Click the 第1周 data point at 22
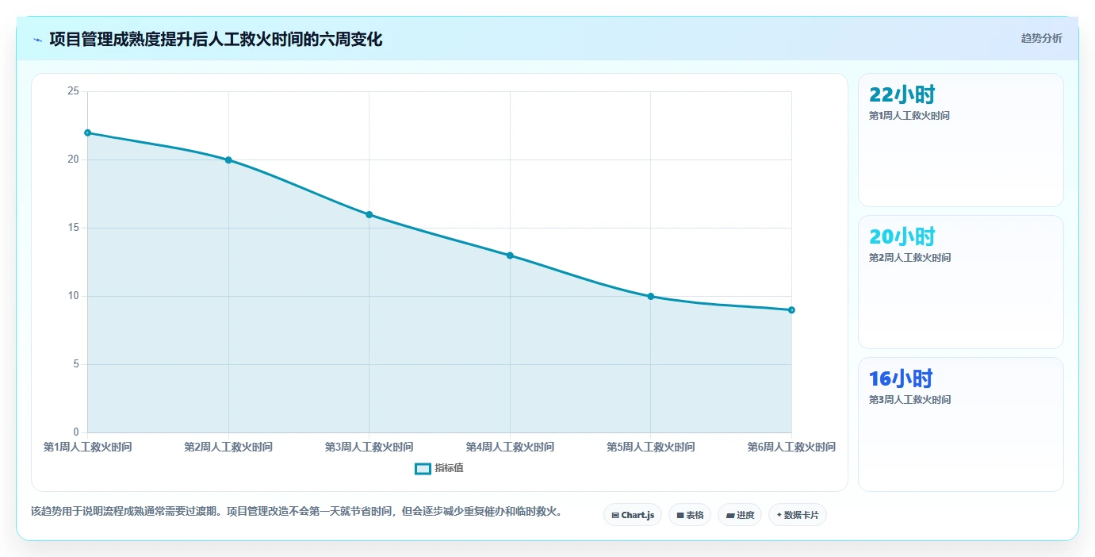 [88, 133]
